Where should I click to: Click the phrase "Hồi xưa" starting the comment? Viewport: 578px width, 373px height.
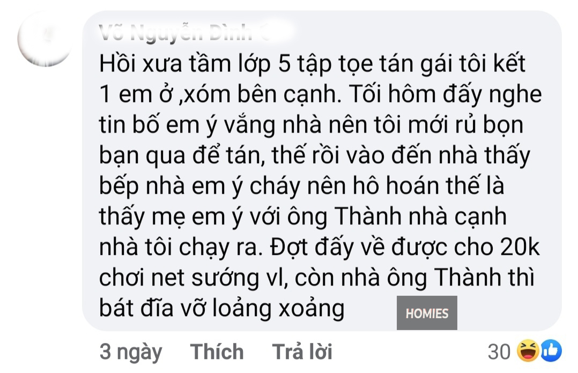tap(140, 63)
